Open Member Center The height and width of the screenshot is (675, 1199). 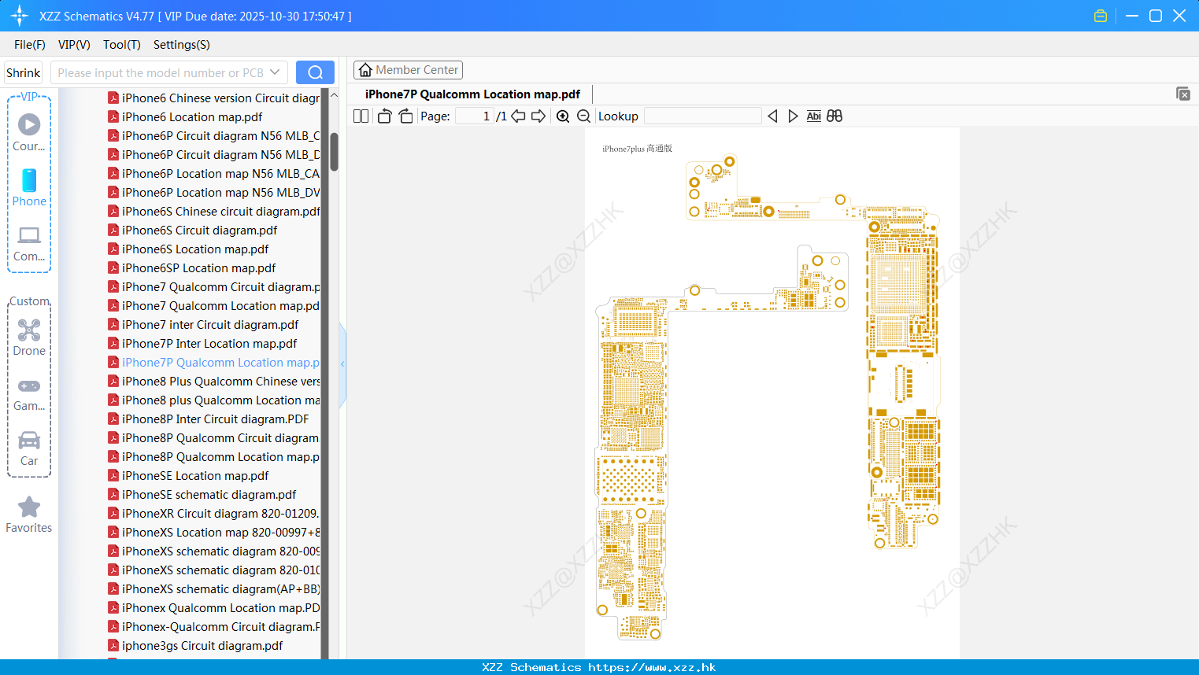click(408, 70)
